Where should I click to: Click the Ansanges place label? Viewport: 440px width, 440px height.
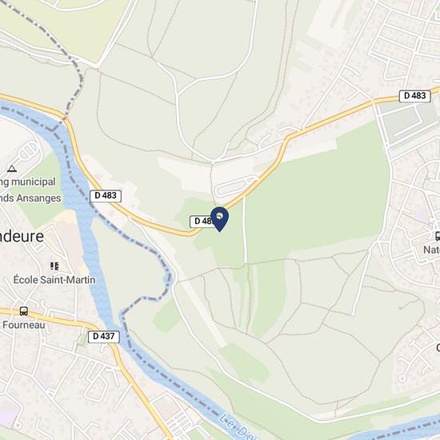coord(38,198)
